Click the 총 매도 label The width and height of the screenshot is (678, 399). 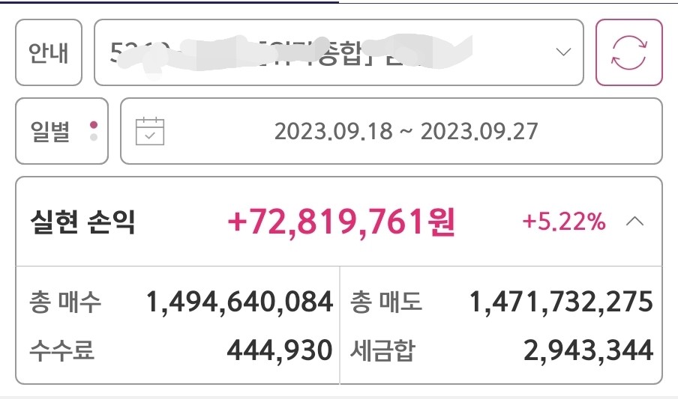[x=386, y=302]
